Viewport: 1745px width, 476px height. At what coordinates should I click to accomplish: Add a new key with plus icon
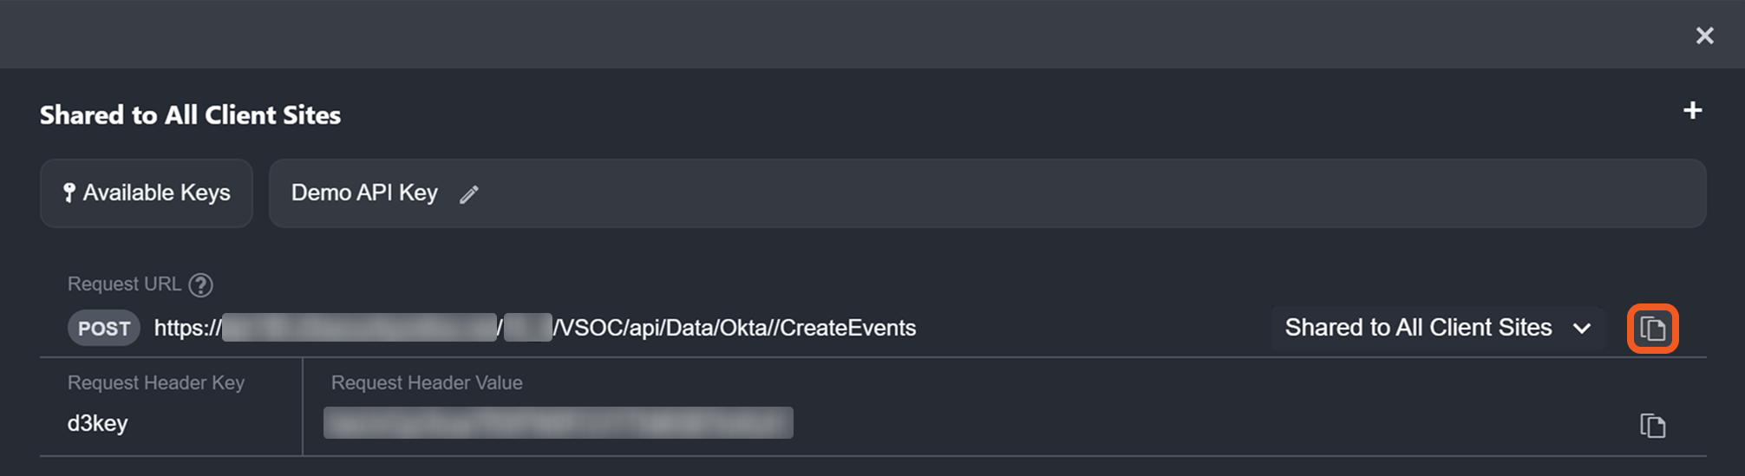click(x=1692, y=111)
